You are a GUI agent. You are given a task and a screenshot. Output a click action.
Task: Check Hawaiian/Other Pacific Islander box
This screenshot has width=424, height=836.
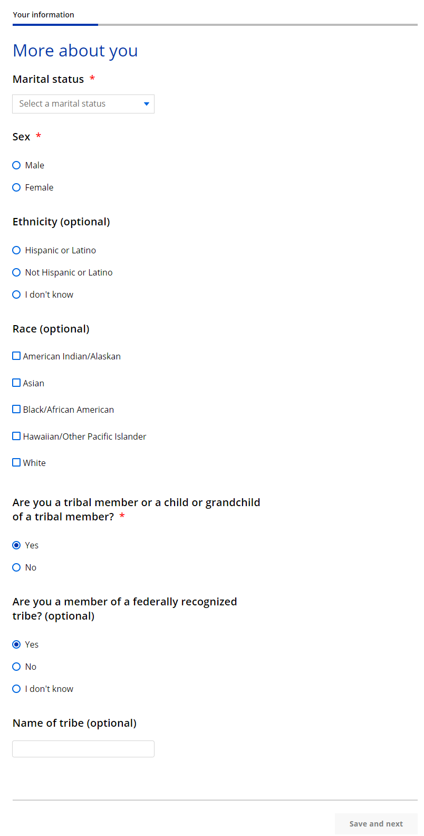(16, 436)
